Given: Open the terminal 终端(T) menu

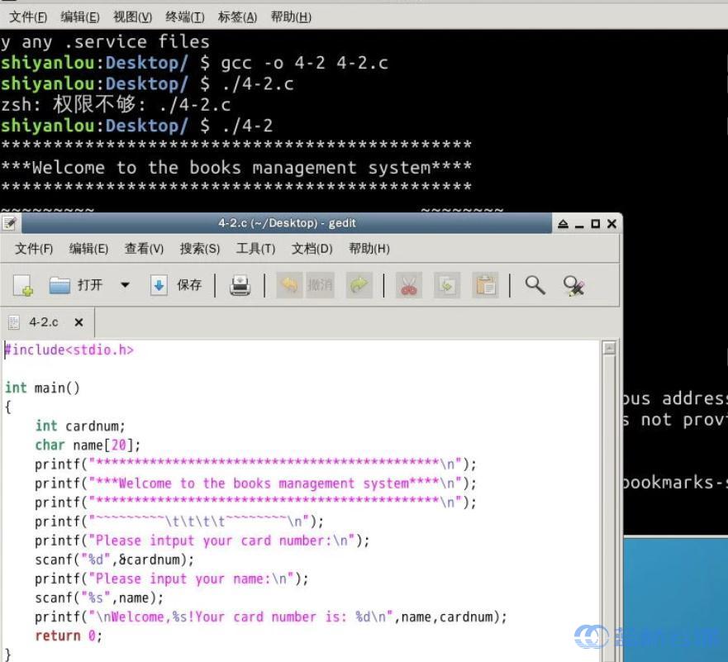Looking at the screenshot, I should pyautogui.click(x=184, y=17).
